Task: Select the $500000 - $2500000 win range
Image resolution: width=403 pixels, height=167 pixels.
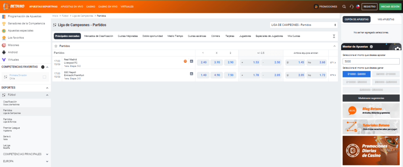Action: pos(386,82)
